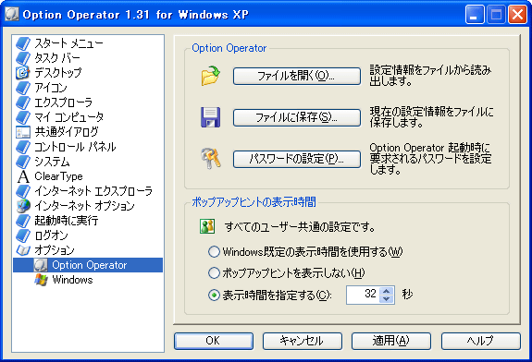
Task: Click the letter A icon beside ClearType
Action: click(x=23, y=176)
